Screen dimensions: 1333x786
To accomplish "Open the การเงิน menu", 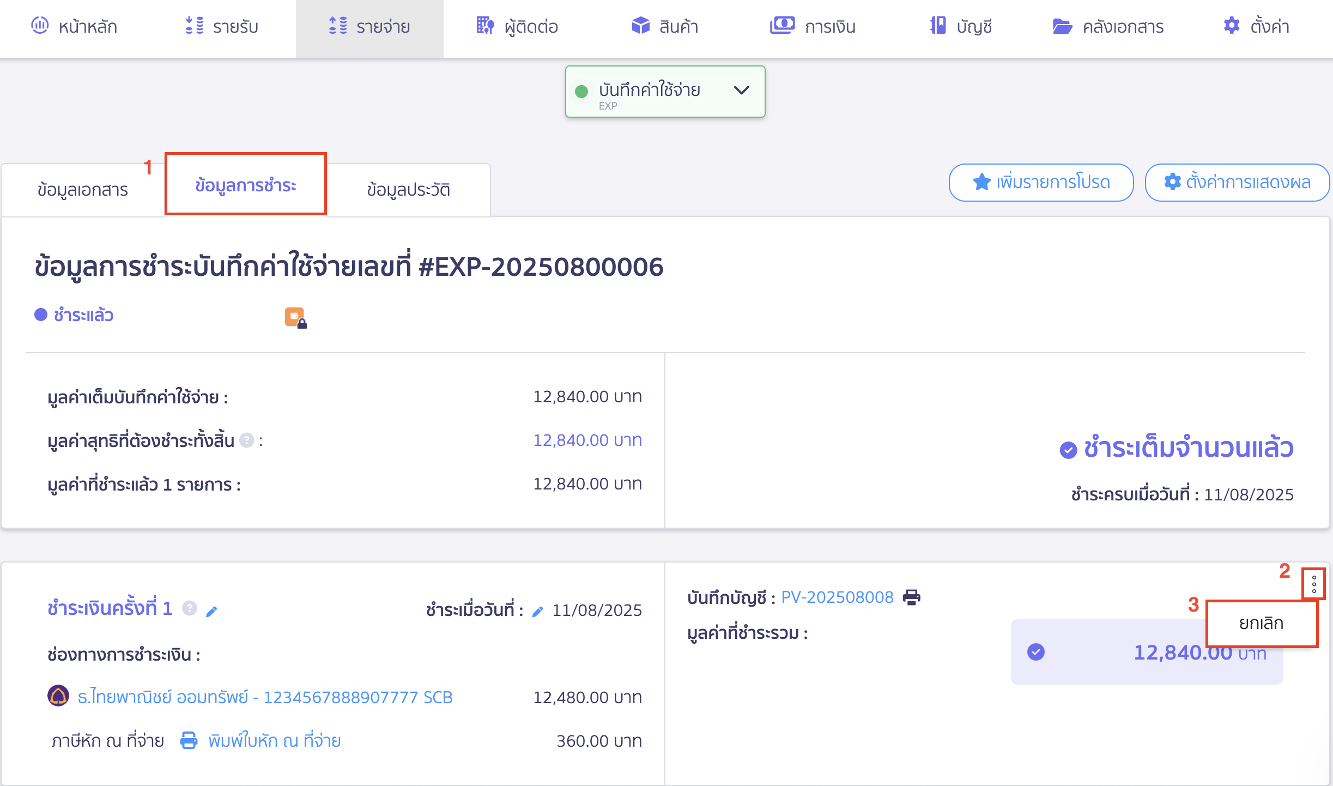I will tap(813, 26).
